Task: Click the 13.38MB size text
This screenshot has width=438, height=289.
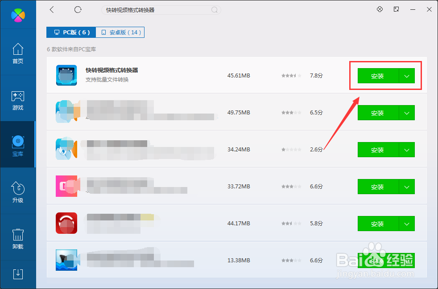Action: click(239, 260)
